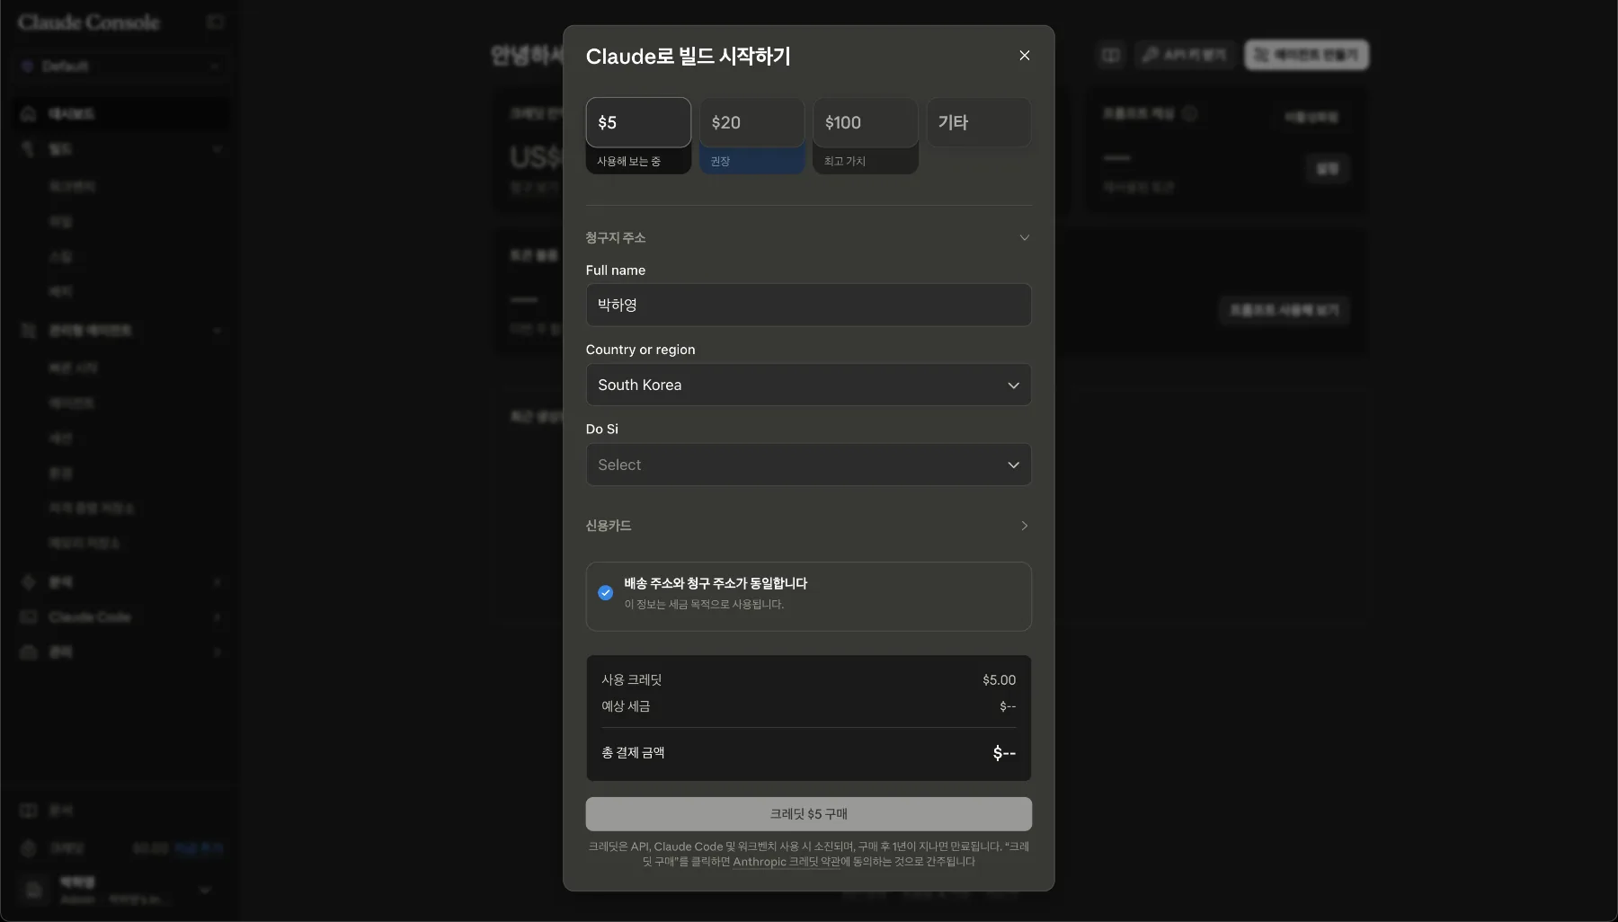Click the 총 결제 금액 label
Viewport: 1618px width, 922px height.
coord(633,753)
